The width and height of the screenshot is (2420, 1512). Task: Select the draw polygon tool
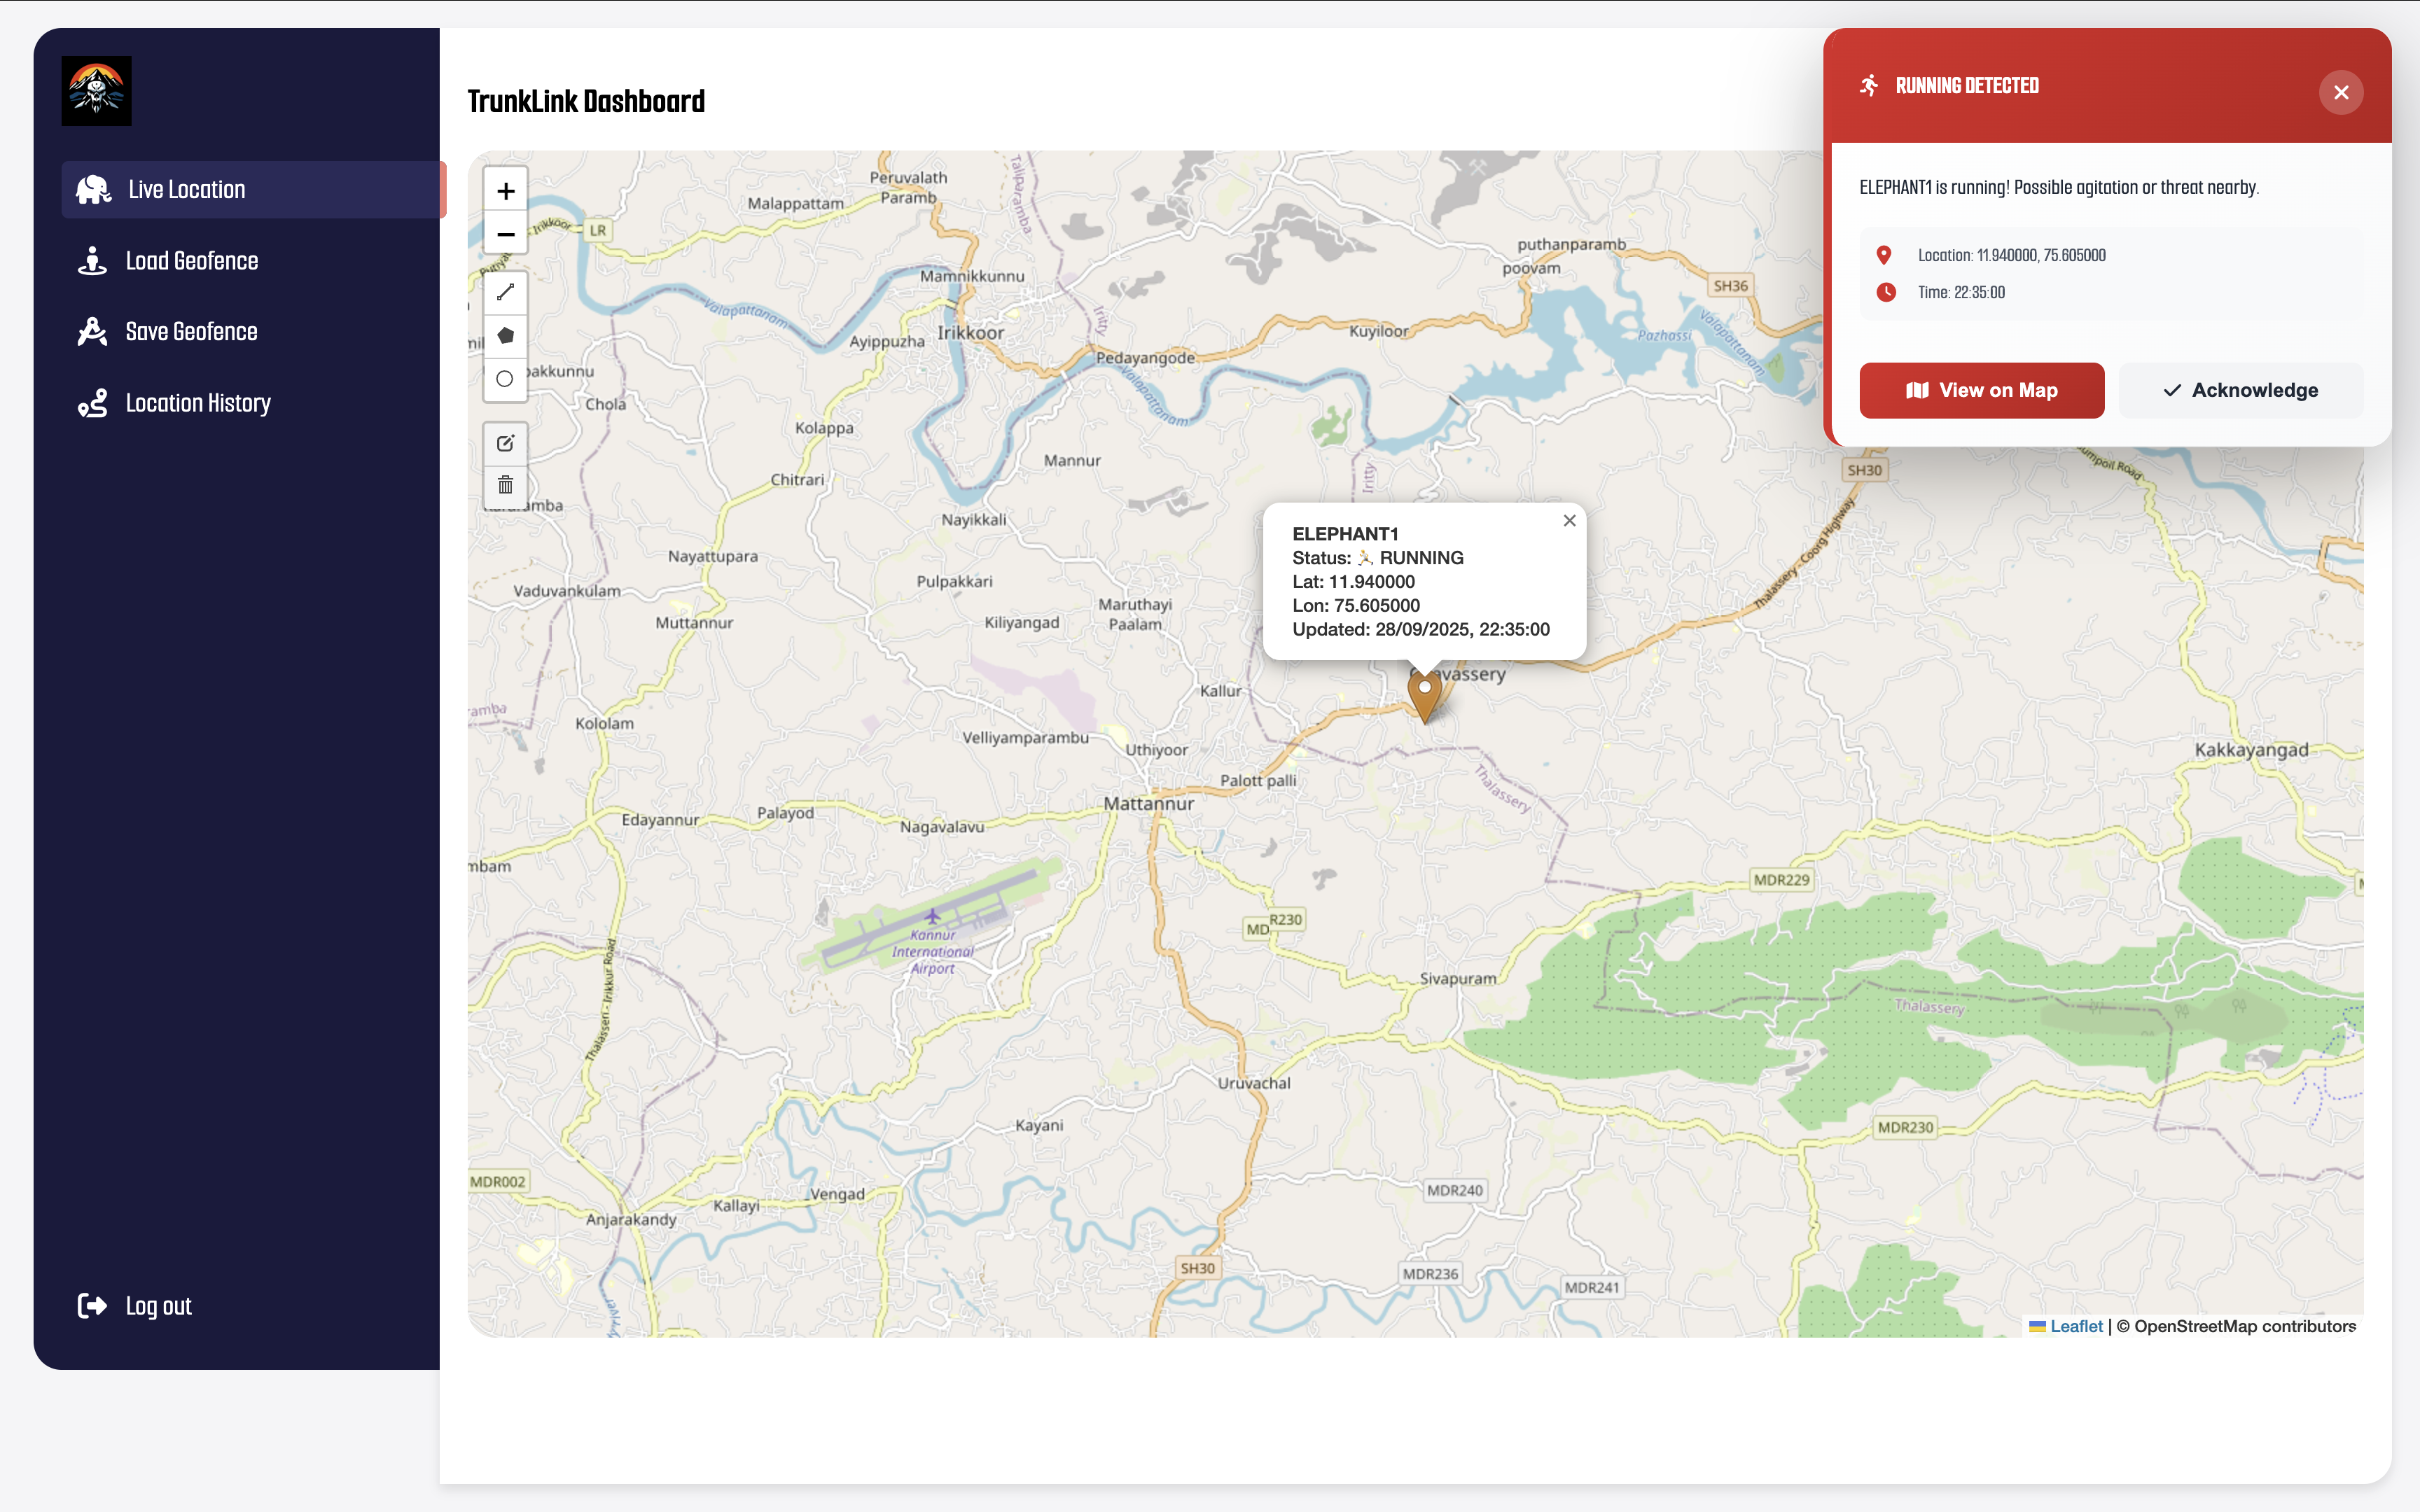[506, 336]
